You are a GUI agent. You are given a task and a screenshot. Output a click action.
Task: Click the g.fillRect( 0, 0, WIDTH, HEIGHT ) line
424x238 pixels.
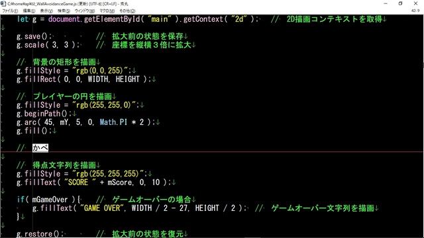[x=86, y=79]
